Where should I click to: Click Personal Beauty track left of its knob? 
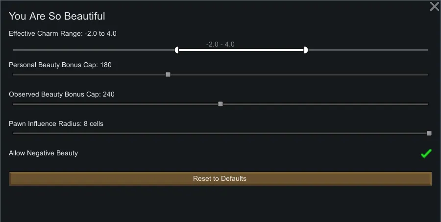pos(88,74)
